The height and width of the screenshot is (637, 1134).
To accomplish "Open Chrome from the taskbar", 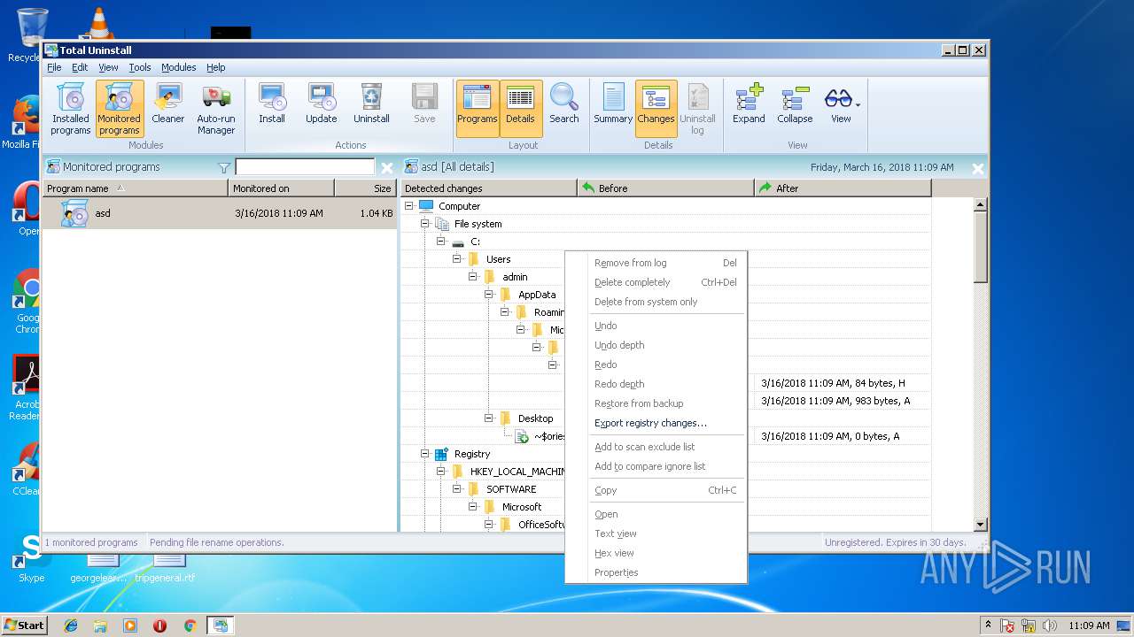I will click(190, 625).
